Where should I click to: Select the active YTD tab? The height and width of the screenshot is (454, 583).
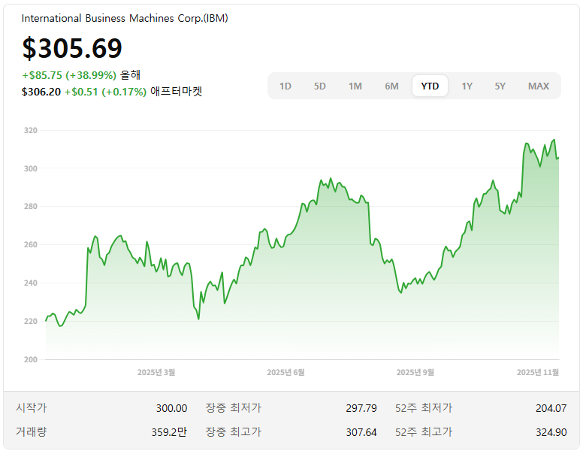pos(430,86)
